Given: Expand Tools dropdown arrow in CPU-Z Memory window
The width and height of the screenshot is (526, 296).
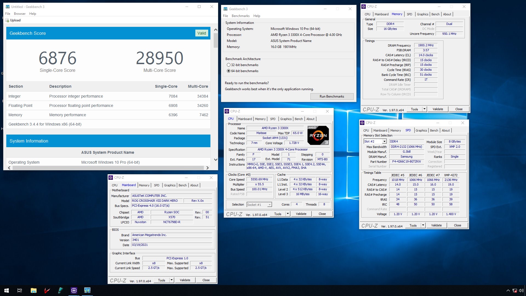Looking at the screenshot, I should [424, 109].
